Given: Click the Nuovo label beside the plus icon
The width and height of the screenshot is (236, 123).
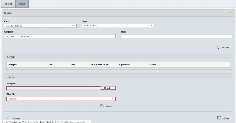Looking at the screenshot, I should [225, 47].
